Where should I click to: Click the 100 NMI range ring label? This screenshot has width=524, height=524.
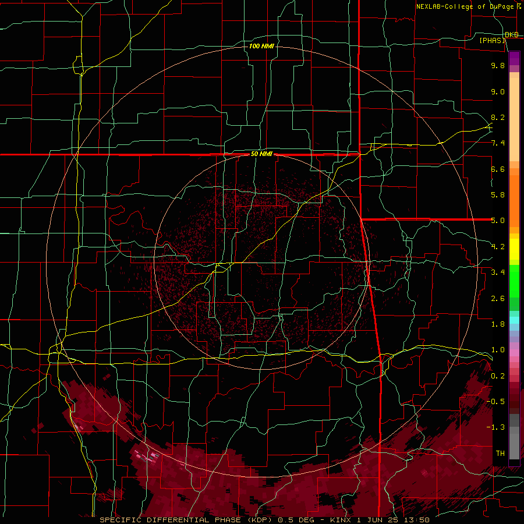[x=261, y=46]
